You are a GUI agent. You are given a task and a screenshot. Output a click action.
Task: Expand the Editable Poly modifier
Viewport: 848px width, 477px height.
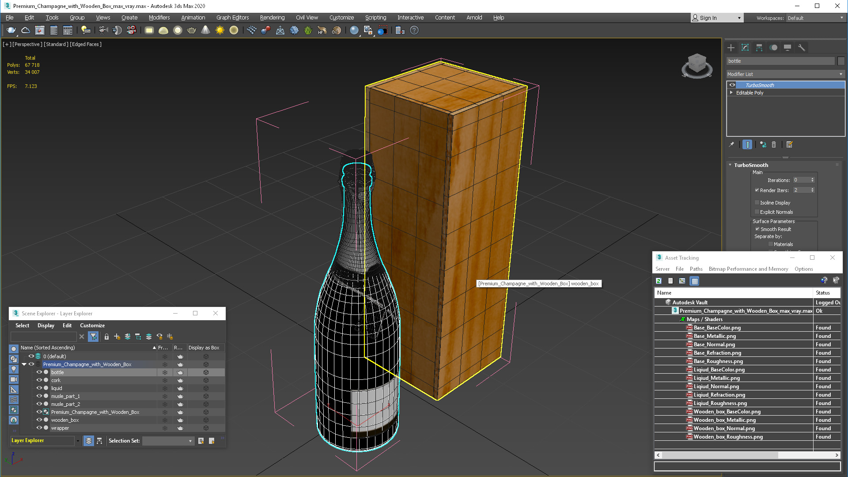(731, 93)
